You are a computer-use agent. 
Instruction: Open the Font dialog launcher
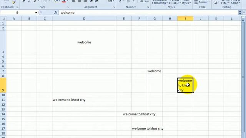pyautogui.click(x=68, y=7)
